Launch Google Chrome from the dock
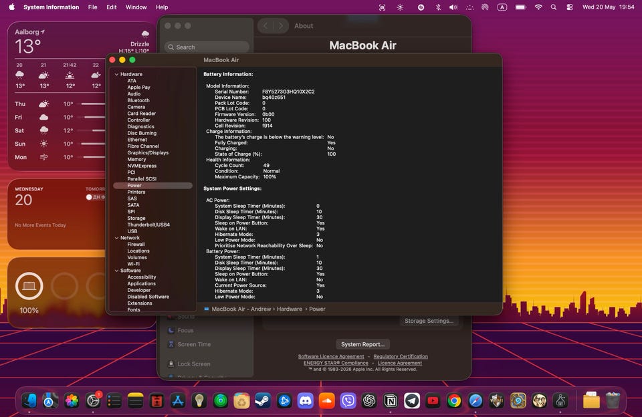Image resolution: width=642 pixels, height=417 pixels. pyautogui.click(x=454, y=401)
